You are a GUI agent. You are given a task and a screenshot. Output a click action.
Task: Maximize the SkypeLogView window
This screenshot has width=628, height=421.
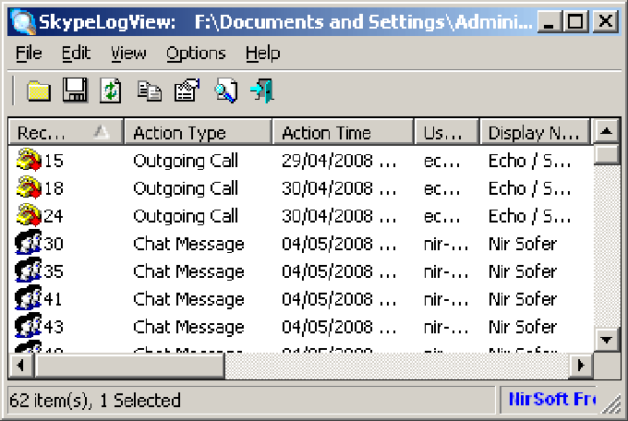point(575,21)
